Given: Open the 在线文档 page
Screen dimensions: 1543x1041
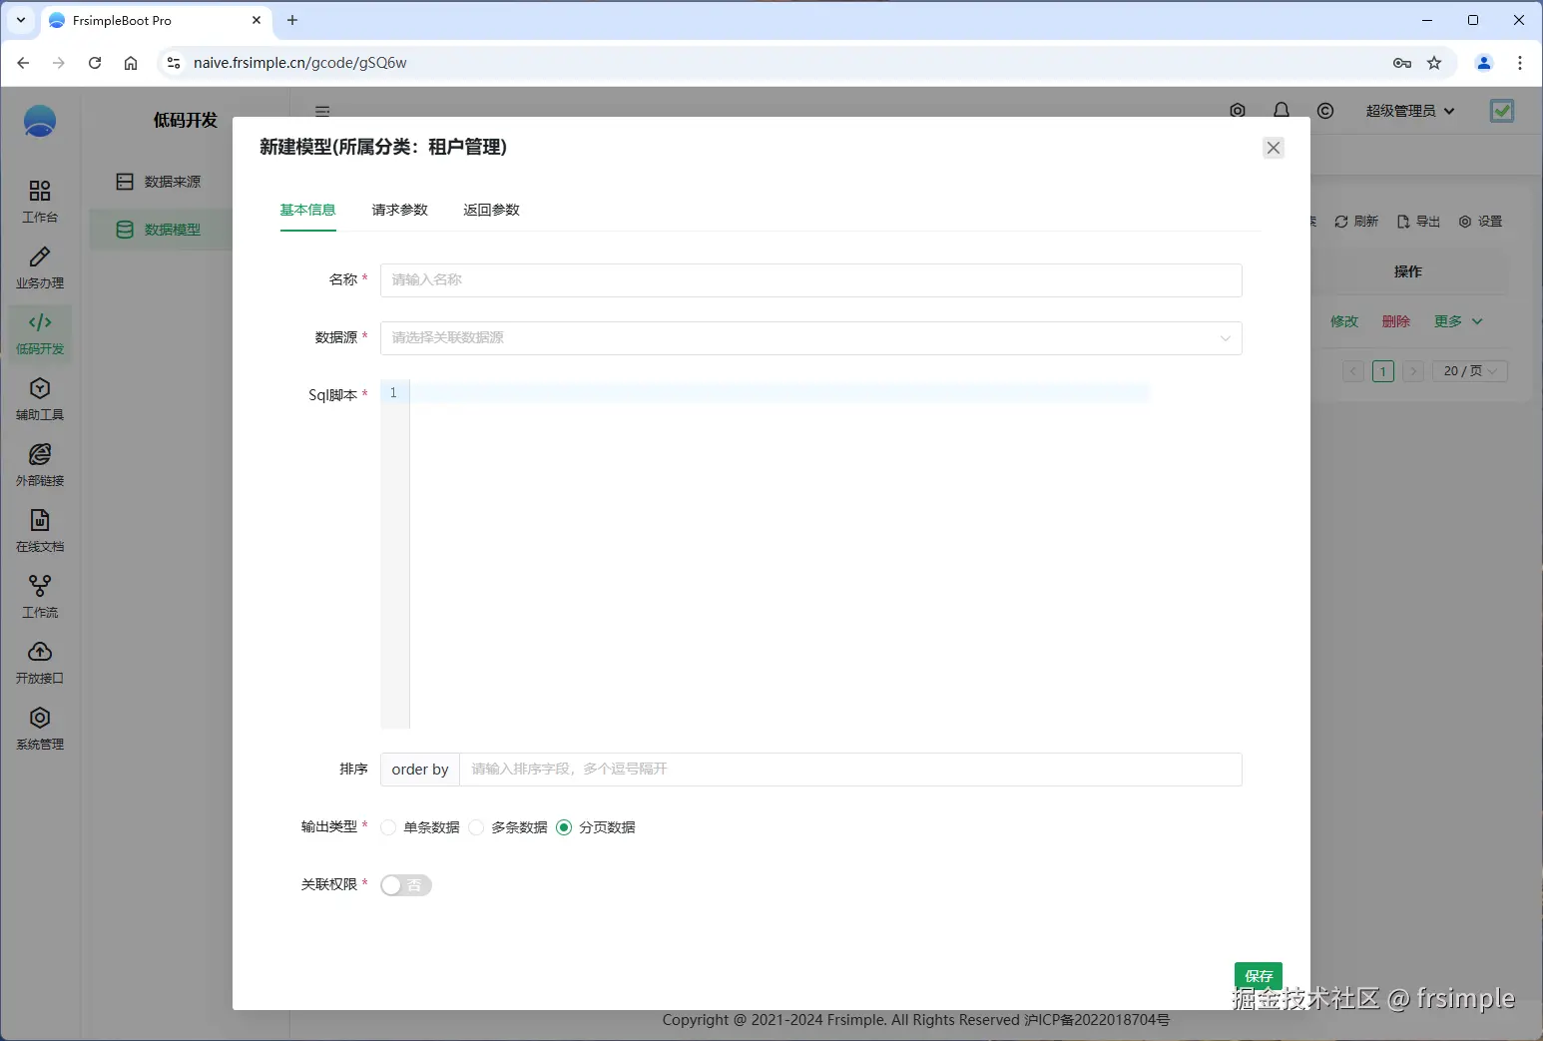Looking at the screenshot, I should point(39,530).
